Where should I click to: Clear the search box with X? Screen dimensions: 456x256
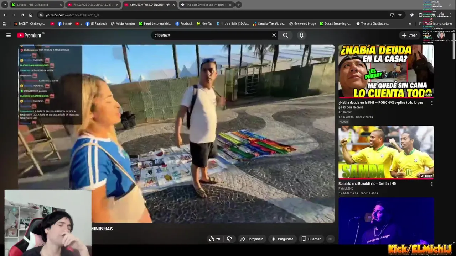tap(274, 35)
